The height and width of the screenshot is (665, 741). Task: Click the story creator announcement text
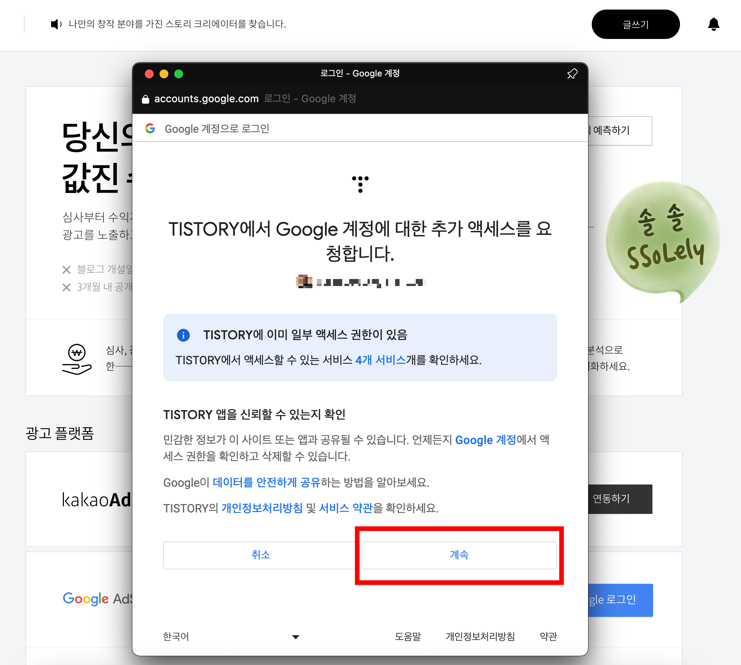(x=178, y=24)
